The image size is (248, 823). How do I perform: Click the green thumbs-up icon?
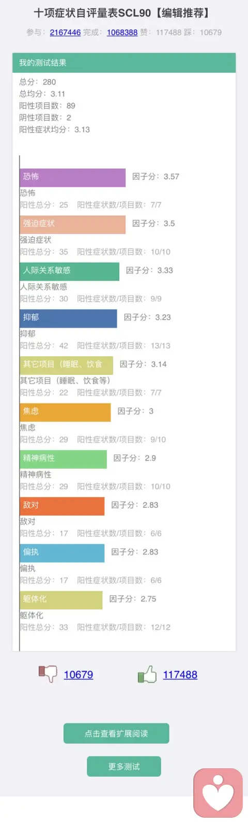click(x=147, y=674)
